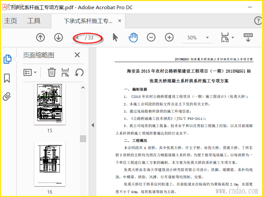Switch to the 主页 tab
This screenshot has height=197, width=263.
(11, 21)
